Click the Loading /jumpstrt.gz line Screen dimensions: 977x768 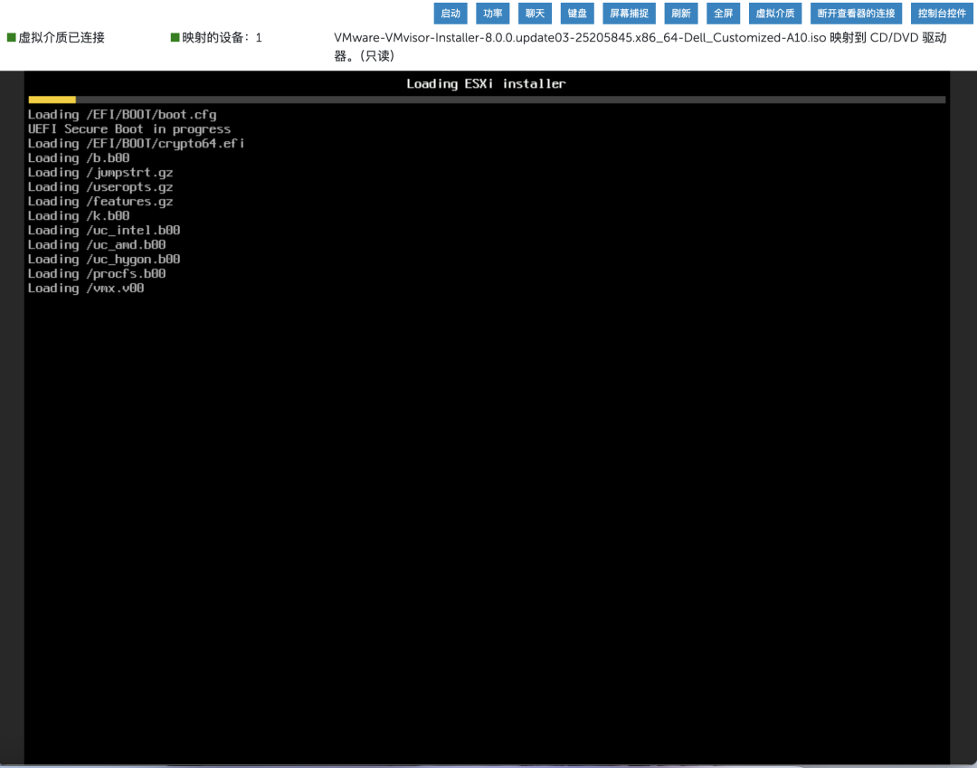100,173
